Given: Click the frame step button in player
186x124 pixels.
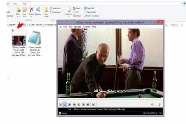Looking at the screenshot, I should [x=94, y=104].
